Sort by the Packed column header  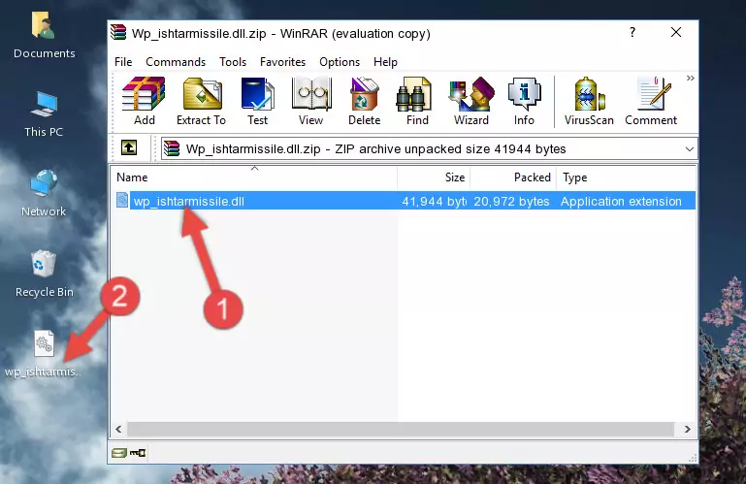coord(513,177)
